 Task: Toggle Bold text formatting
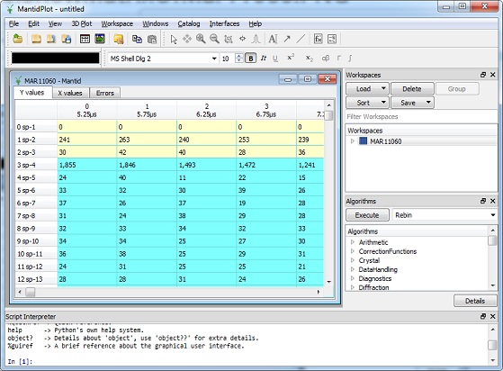pyautogui.click(x=251, y=59)
